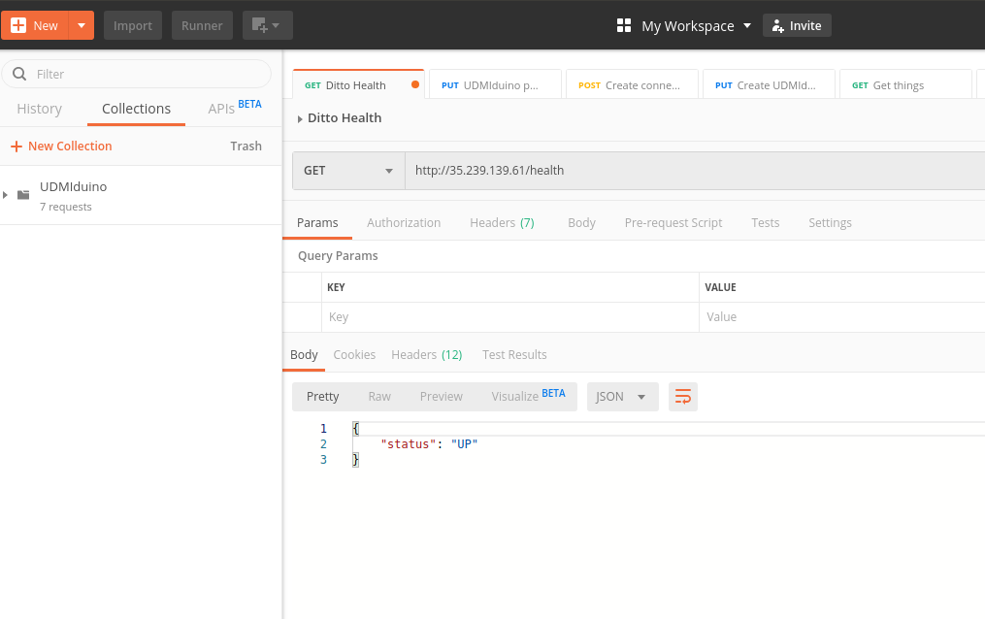Click the Import button
Image resolution: width=985 pixels, height=619 pixels.
[x=133, y=26]
